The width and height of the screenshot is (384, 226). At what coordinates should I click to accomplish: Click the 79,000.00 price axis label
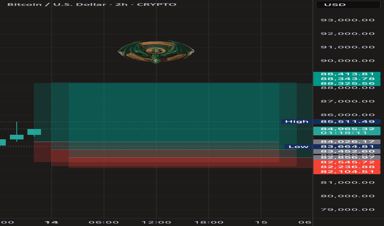[x=348, y=210]
